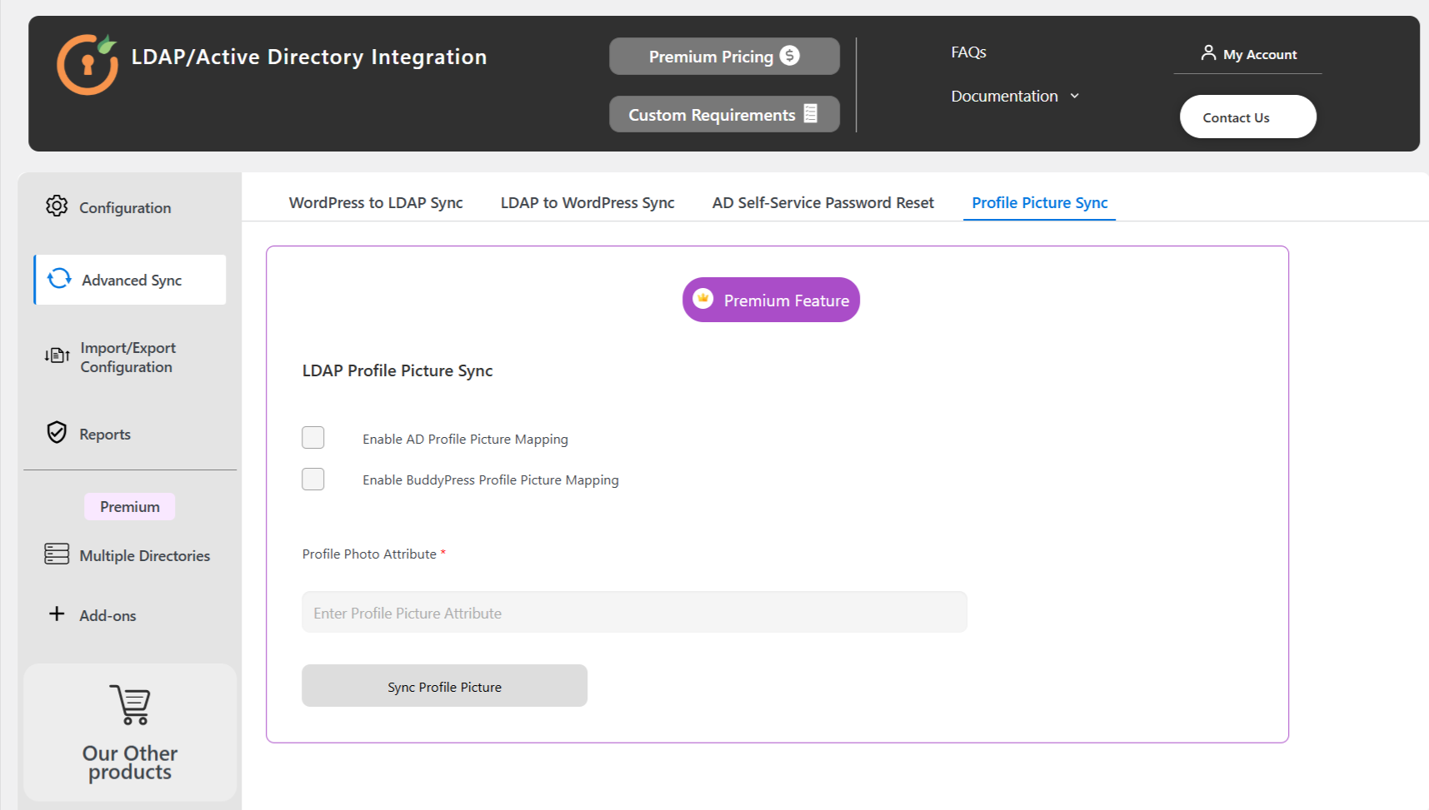The height and width of the screenshot is (810, 1429).
Task: Open My Account via person icon
Action: [x=1207, y=52]
